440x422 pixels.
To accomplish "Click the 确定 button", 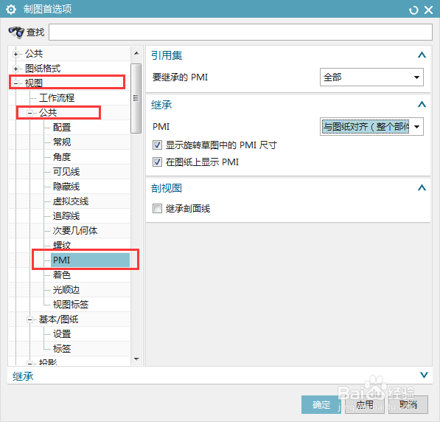I will coord(321,404).
